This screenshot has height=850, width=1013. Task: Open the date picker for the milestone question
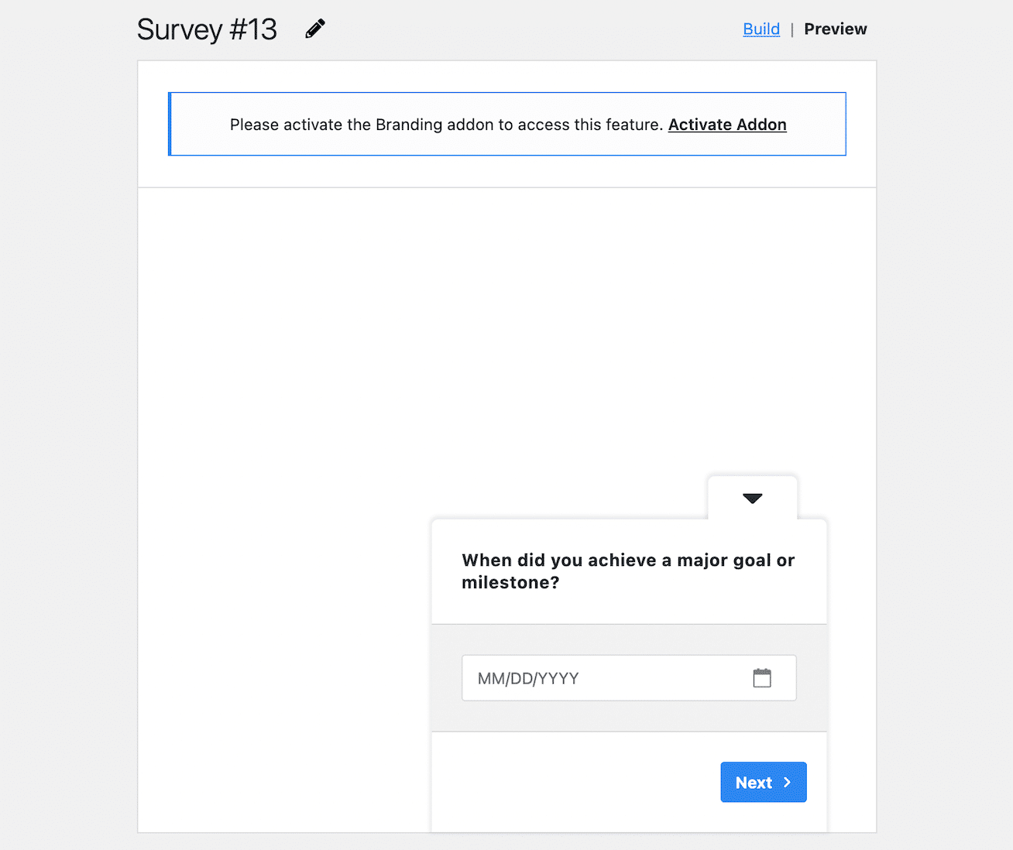(764, 677)
